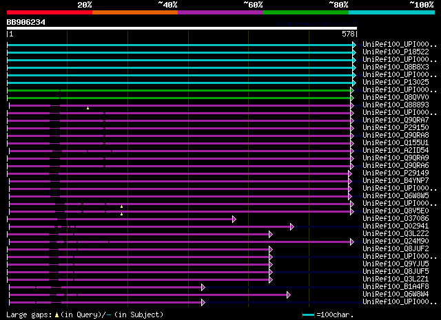
Task: Select the UniRef100_O37086 label
Action: [396, 219]
